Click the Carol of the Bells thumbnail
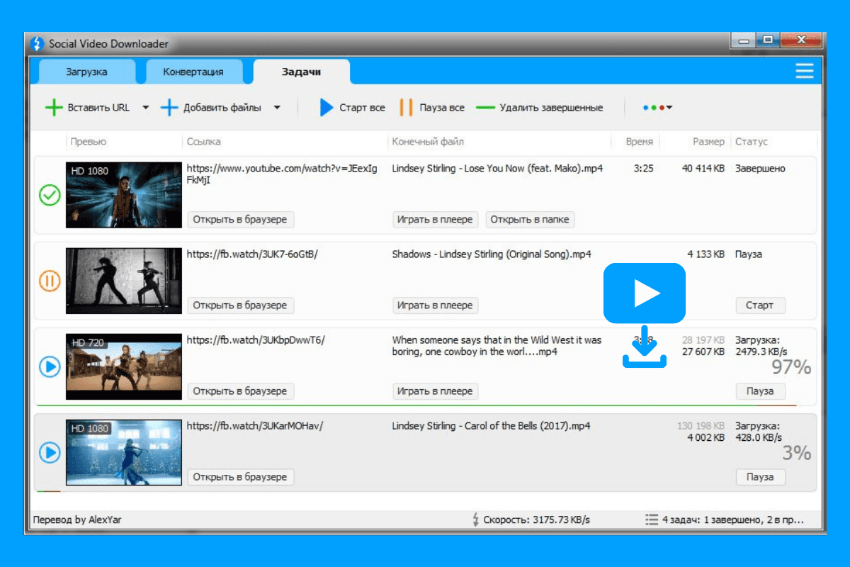850x567 pixels. click(x=124, y=452)
